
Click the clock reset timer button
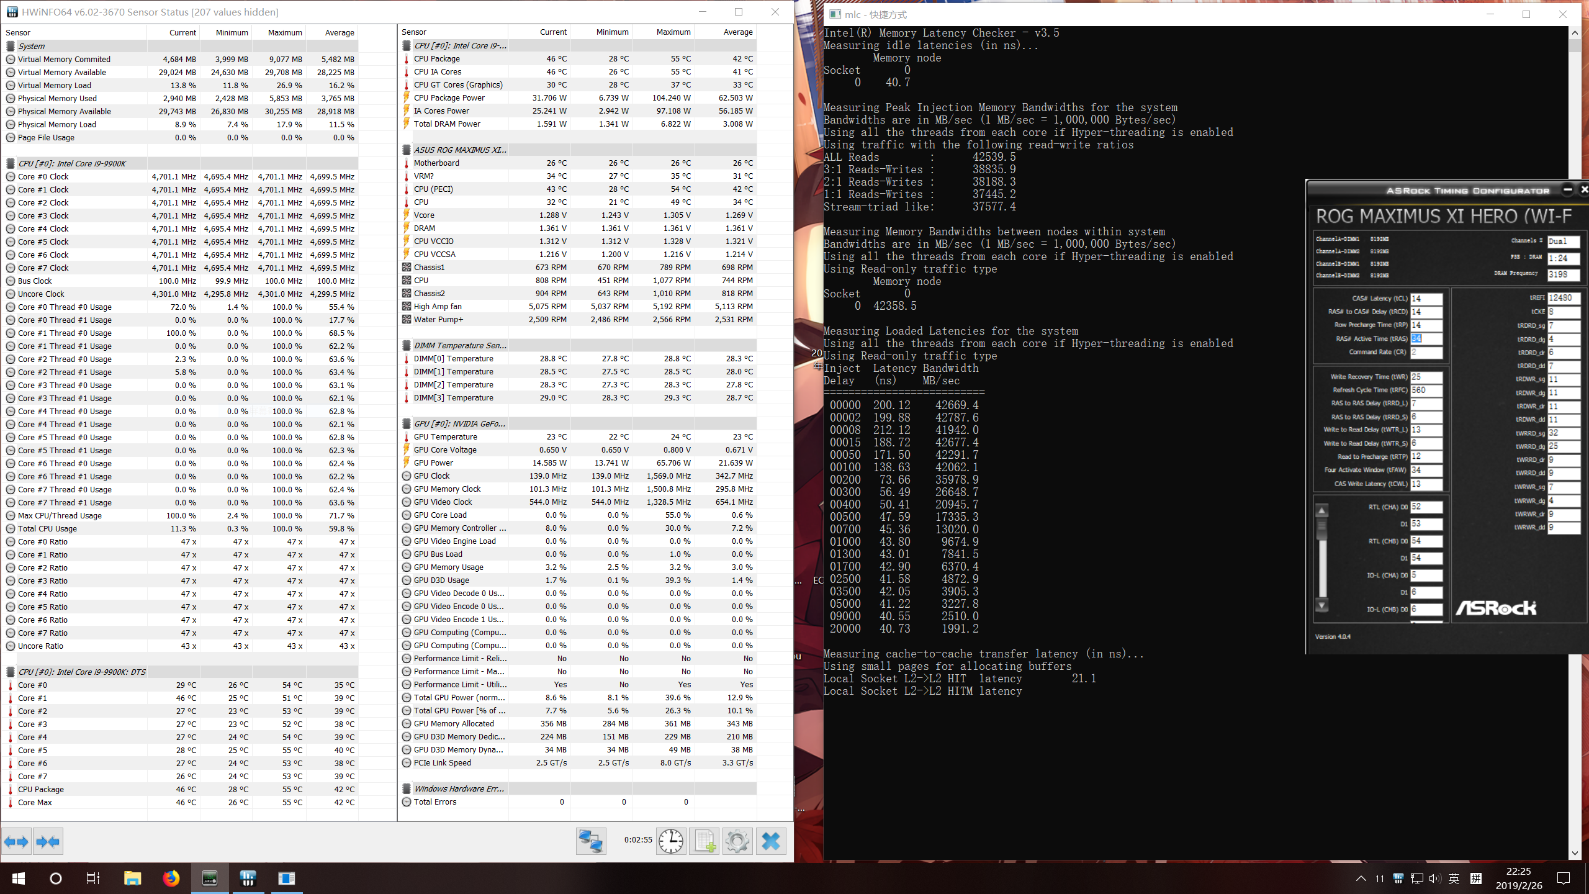click(x=671, y=842)
